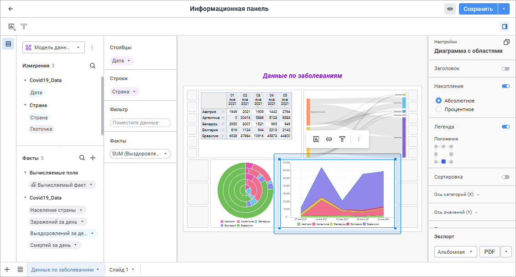The width and height of the screenshot is (516, 277).
Task: Expand Ось категорий (X) section
Action: point(457,195)
